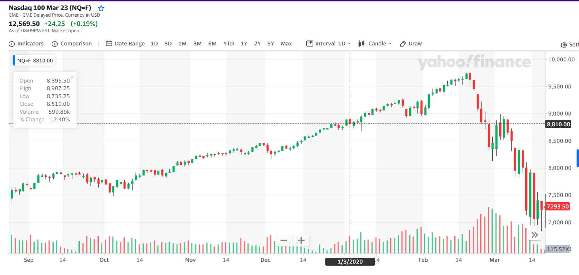The image size is (579, 275).
Task: Click the 7293.50 current price label
Action: pyautogui.click(x=558, y=206)
